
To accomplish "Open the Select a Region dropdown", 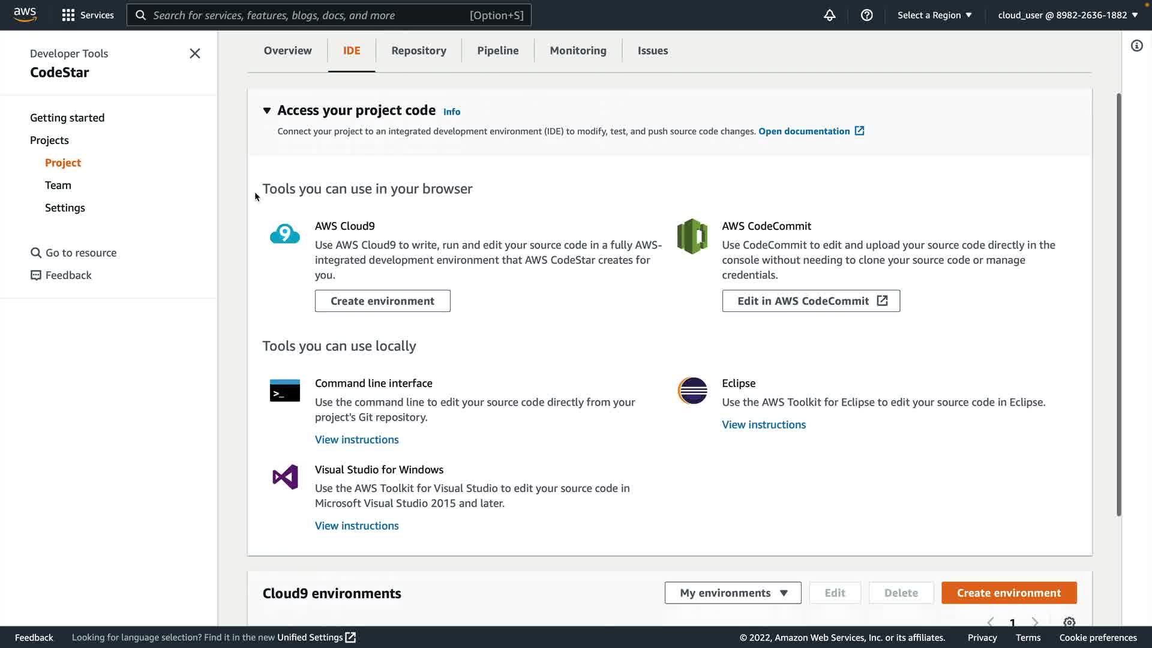I will [x=934, y=15].
